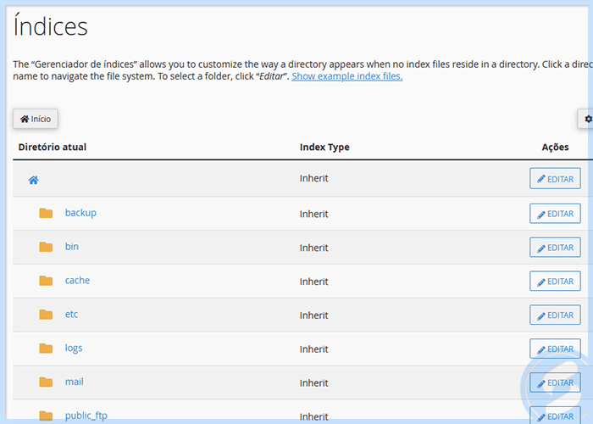Click the Inherit value in the mail row
Viewport: 593px width, 424px height.
pos(314,382)
